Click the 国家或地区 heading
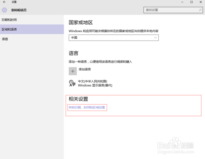Viewport: 205px width, 159px height. (x=81, y=22)
